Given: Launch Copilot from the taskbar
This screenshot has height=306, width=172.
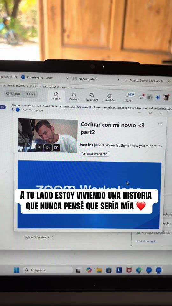Looking at the screenshot, I should coord(89,270).
